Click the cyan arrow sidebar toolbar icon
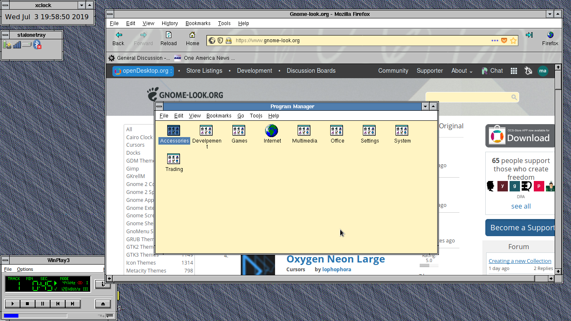This screenshot has height=321, width=571. (529, 35)
